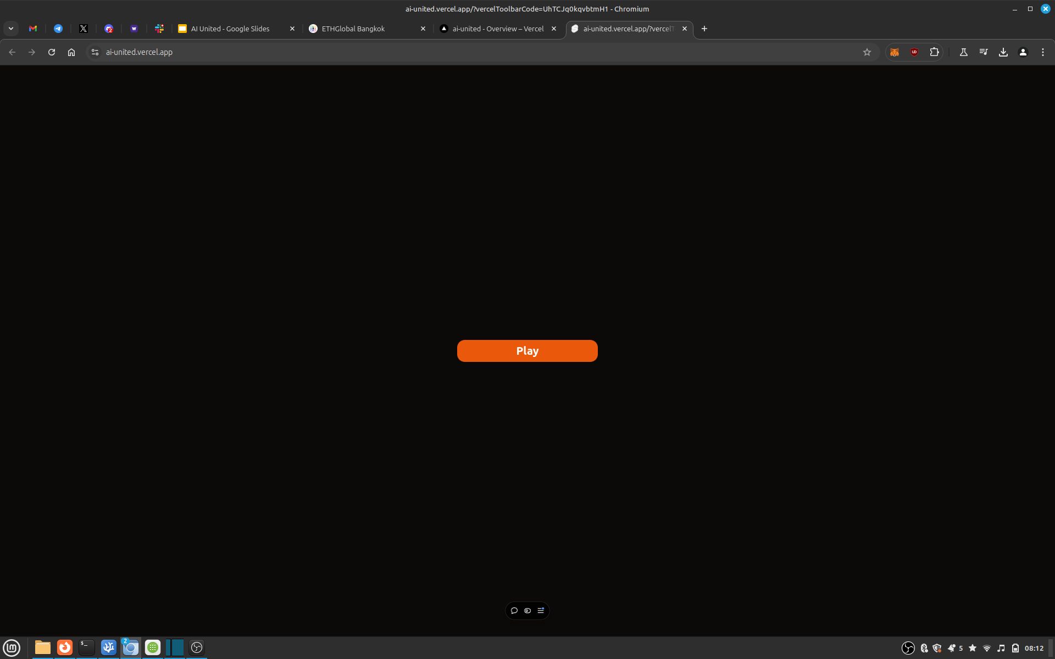Open the blue coral app in taskbar
This screenshot has width=1055, height=659.
pyautogui.click(x=109, y=647)
